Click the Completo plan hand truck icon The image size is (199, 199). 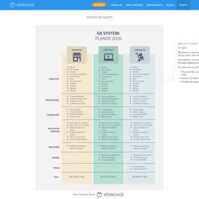click(x=140, y=57)
